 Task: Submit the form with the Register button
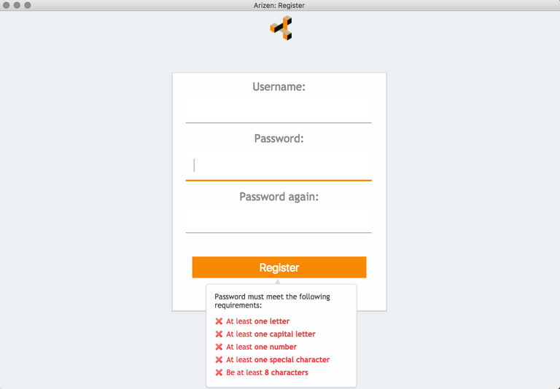tap(279, 267)
